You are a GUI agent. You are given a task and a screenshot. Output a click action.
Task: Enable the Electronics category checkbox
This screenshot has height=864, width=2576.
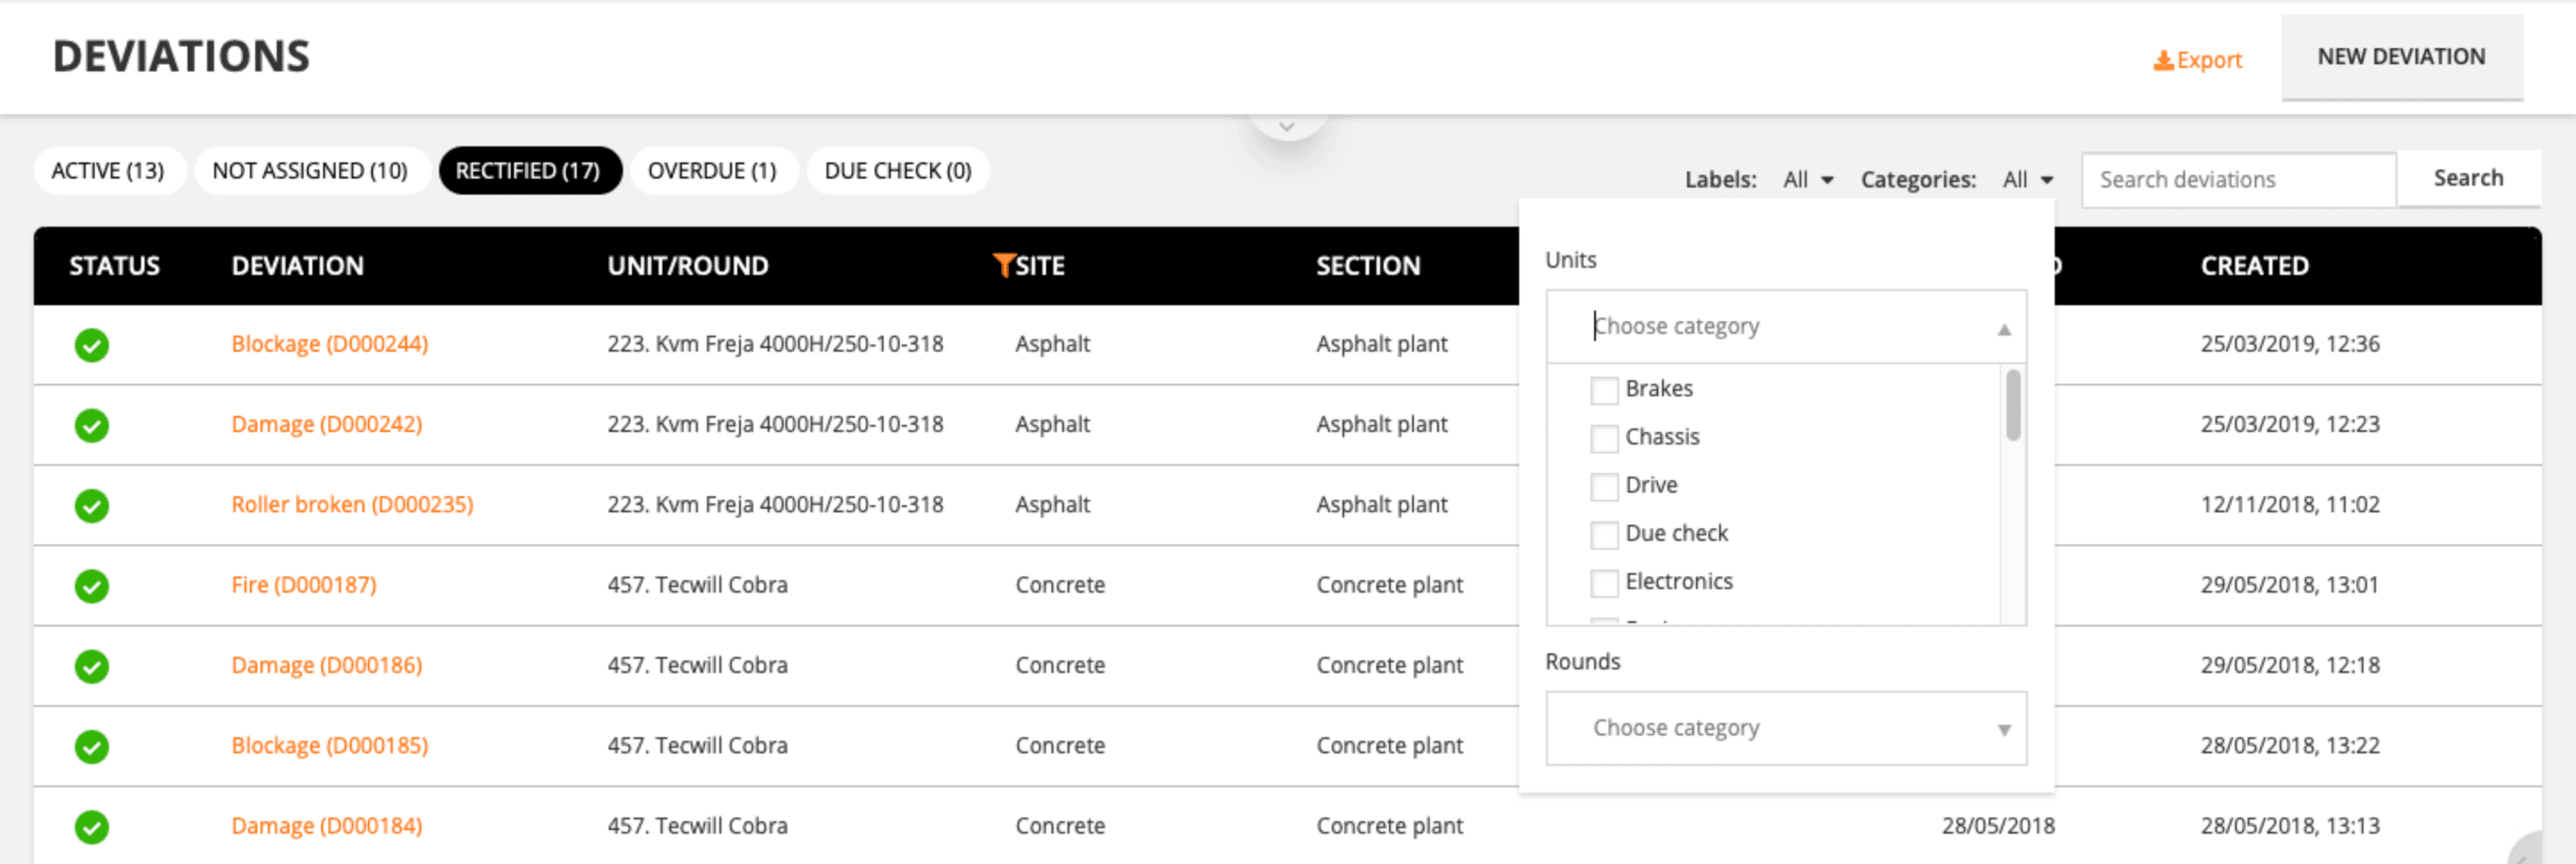pyautogui.click(x=1604, y=582)
